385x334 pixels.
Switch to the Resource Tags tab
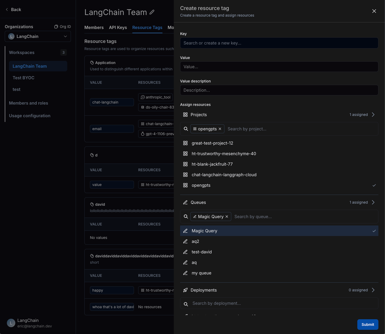pyautogui.click(x=147, y=27)
